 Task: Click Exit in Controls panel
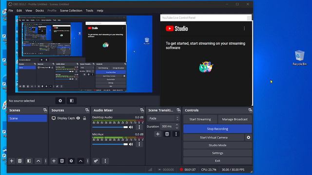click(217, 161)
